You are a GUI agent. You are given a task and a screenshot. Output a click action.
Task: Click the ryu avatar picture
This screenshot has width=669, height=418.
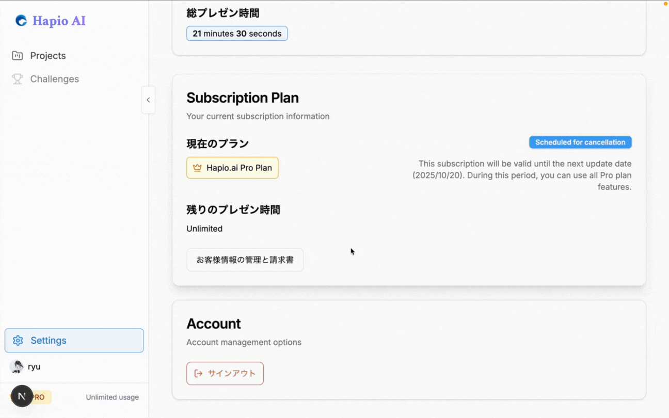click(17, 367)
